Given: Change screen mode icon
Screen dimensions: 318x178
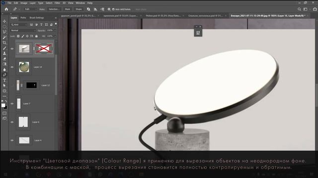Looking at the screenshot, I should tap(4, 119).
